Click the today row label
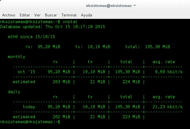Viewport: 190px width, 129px height. tap(29, 107)
